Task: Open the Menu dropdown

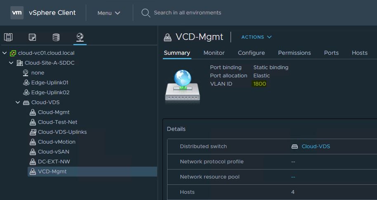Action: (109, 13)
